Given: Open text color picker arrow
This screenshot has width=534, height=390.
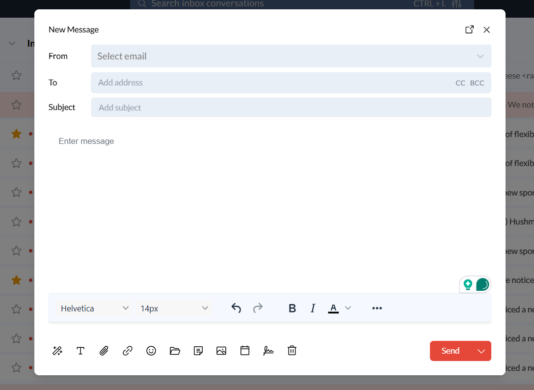Looking at the screenshot, I should pyautogui.click(x=348, y=308).
